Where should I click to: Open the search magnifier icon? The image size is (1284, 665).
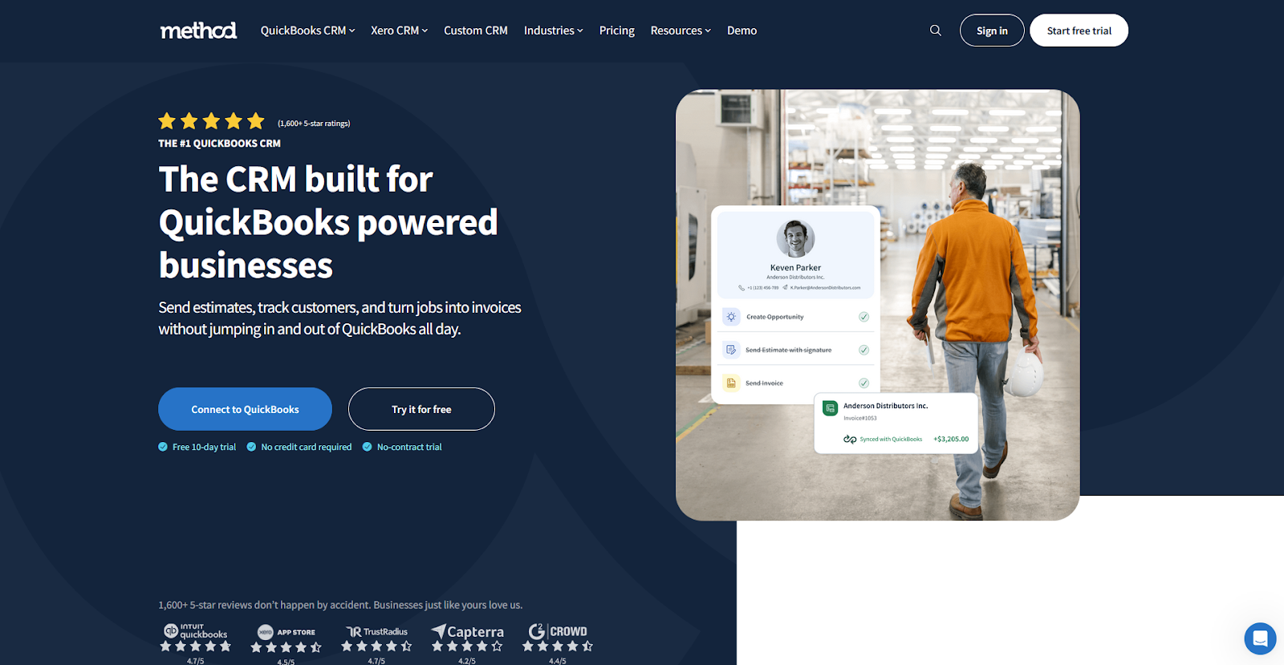[936, 30]
